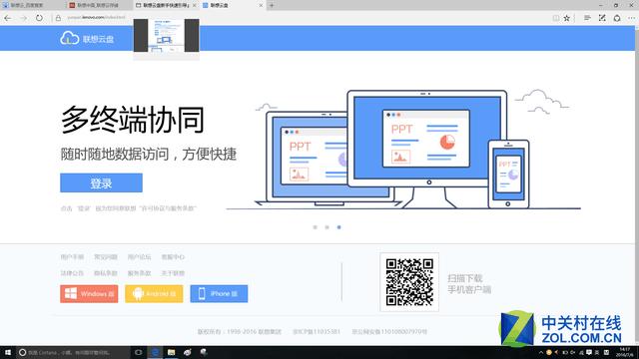Viewport: 639px width, 359px height.
Task: Open a new browser tab
Action: pyautogui.click(x=272, y=5)
